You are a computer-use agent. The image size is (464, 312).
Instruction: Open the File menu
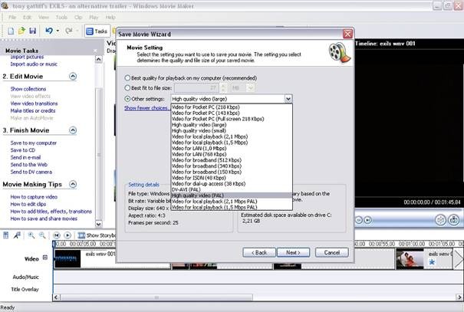pos(12,17)
